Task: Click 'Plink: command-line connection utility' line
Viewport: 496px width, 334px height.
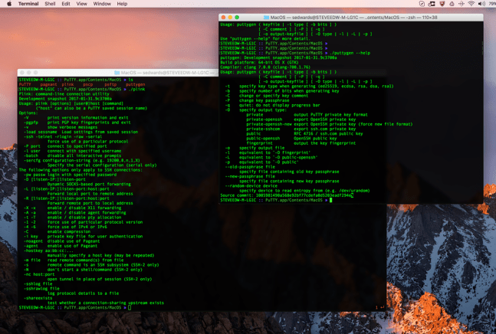Action: coord(64,94)
